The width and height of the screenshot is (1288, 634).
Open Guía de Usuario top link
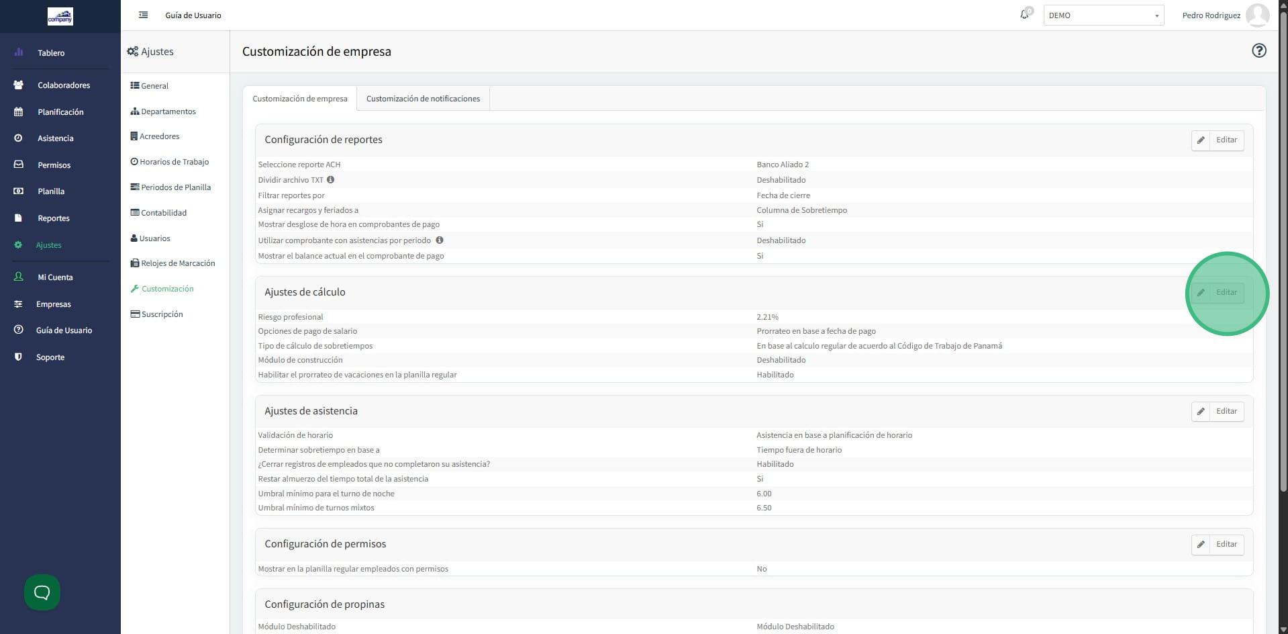(x=193, y=15)
